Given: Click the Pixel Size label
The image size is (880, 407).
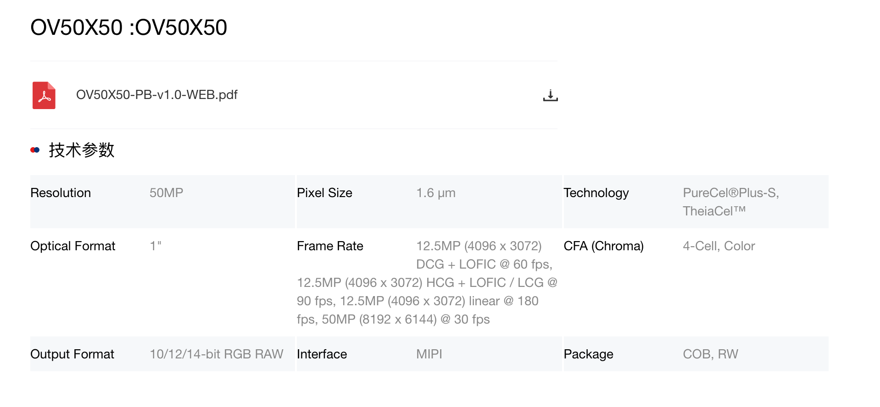Looking at the screenshot, I should point(324,193).
